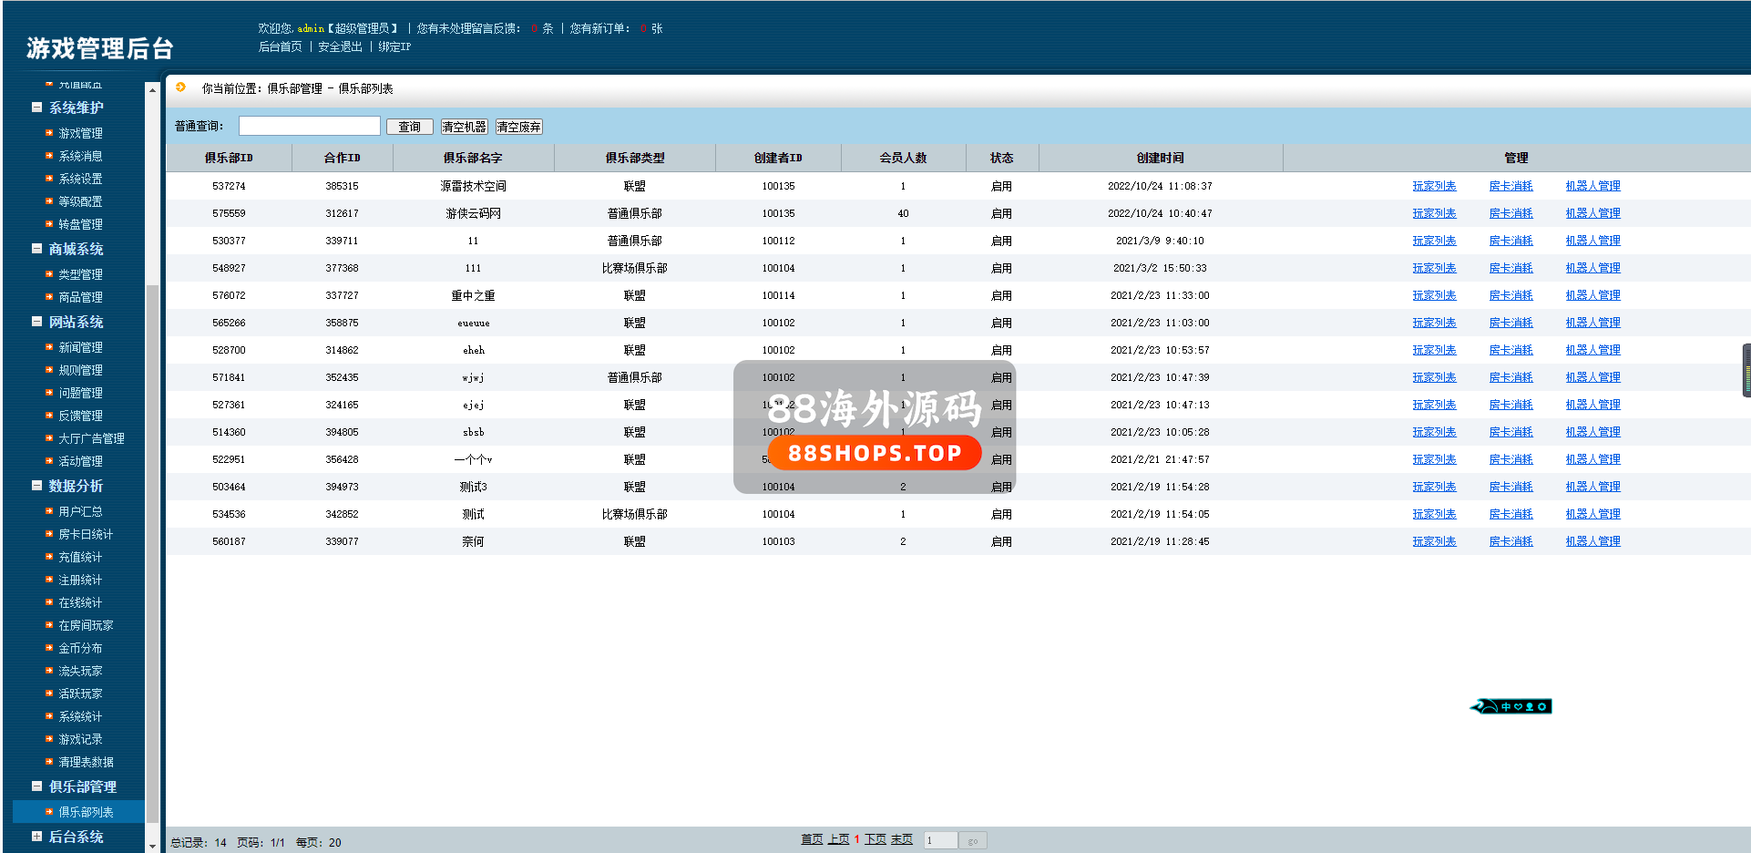
Task: Click the 普通查询 search input field
Action: click(309, 126)
